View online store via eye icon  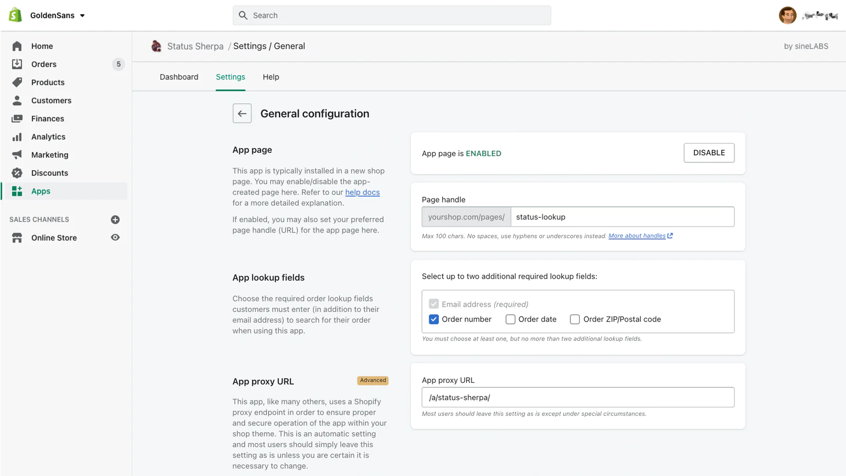point(115,237)
